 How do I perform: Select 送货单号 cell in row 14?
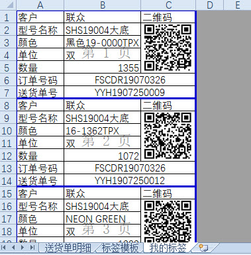tap(40, 181)
